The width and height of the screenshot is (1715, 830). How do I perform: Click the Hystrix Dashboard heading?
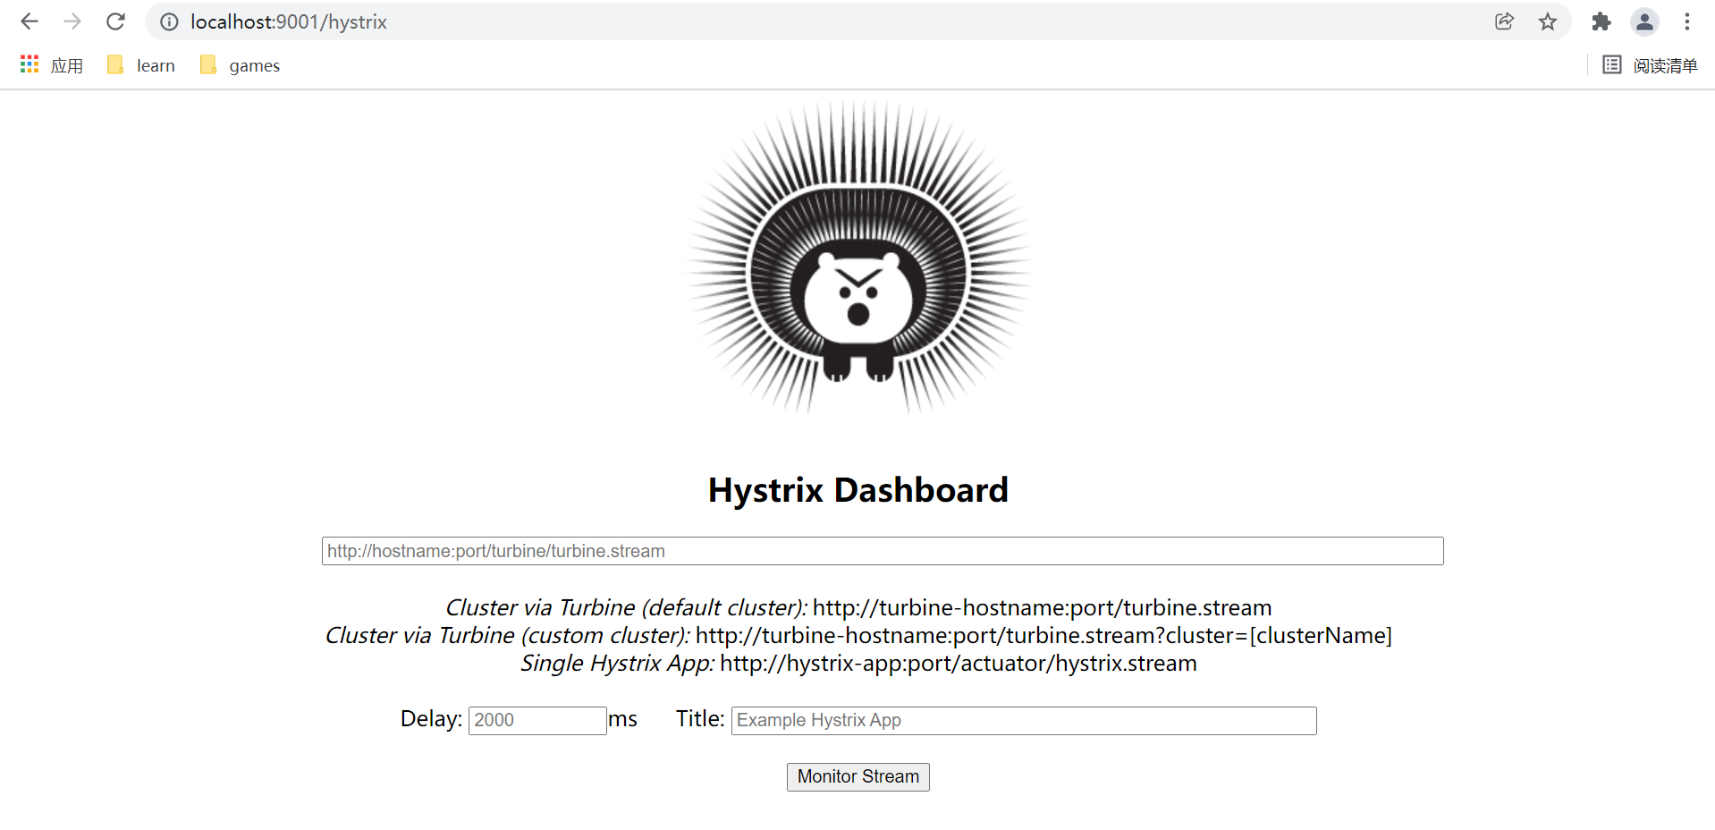[x=857, y=490]
